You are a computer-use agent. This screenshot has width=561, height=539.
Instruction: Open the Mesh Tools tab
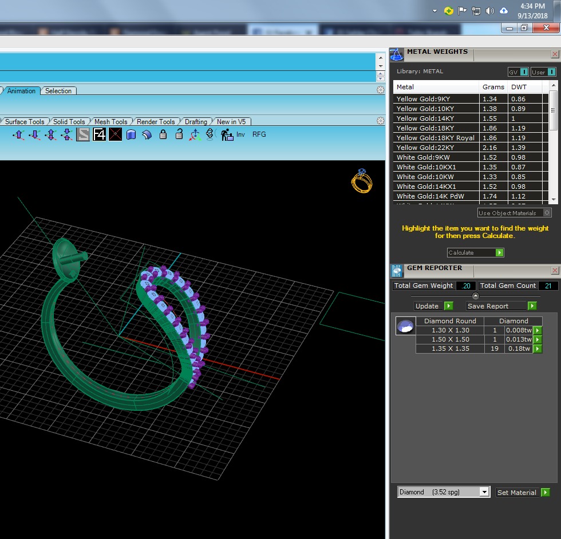pos(111,122)
